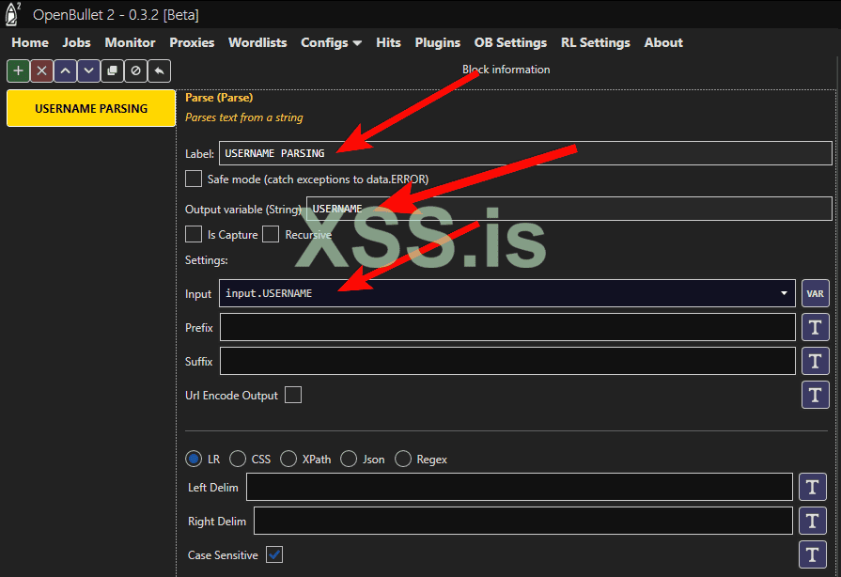Disable block with the prohibited-circle icon
This screenshot has height=577, width=841.
pos(135,70)
